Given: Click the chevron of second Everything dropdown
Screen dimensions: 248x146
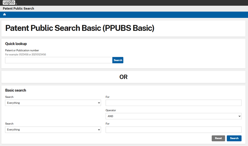Looking at the screenshot, I should pyautogui.click(x=99, y=130).
